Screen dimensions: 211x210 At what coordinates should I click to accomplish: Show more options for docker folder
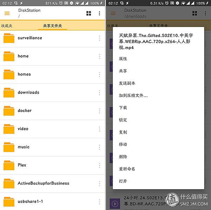100,111
